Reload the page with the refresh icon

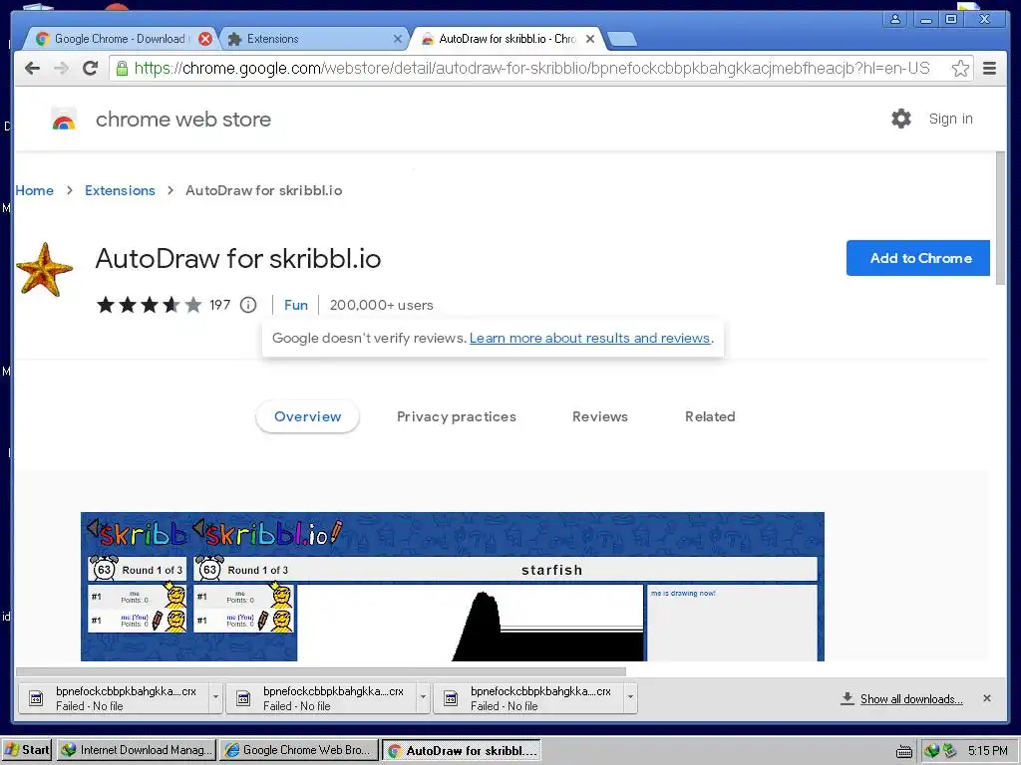point(90,69)
